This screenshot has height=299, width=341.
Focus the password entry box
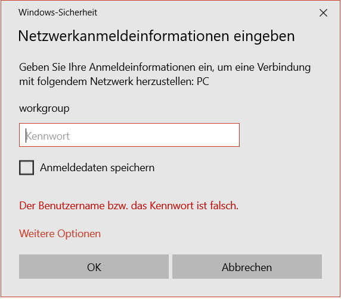(x=129, y=135)
